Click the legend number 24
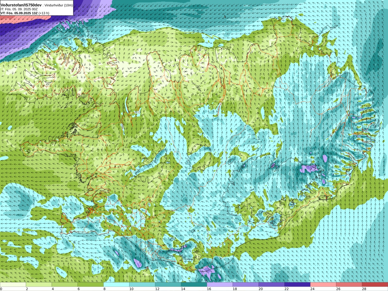The height and width of the screenshot is (291, 388). [x=312, y=289]
